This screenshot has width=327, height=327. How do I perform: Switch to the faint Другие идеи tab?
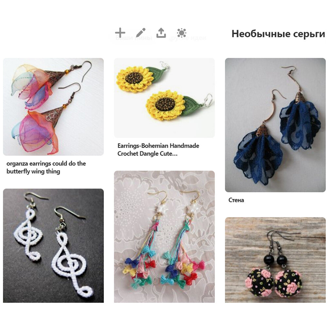tap(187, 38)
